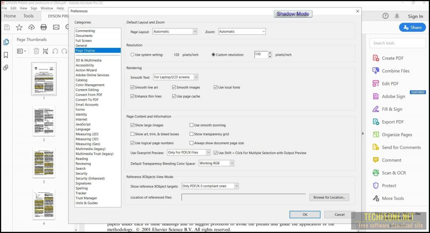Open the Edit menu
Screen dimensions: 430x233
(x=13, y=8)
